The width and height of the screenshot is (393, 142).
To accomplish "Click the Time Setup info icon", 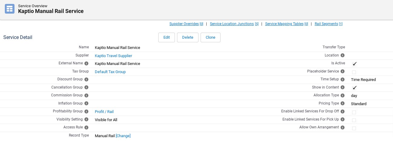I will (x=343, y=79).
